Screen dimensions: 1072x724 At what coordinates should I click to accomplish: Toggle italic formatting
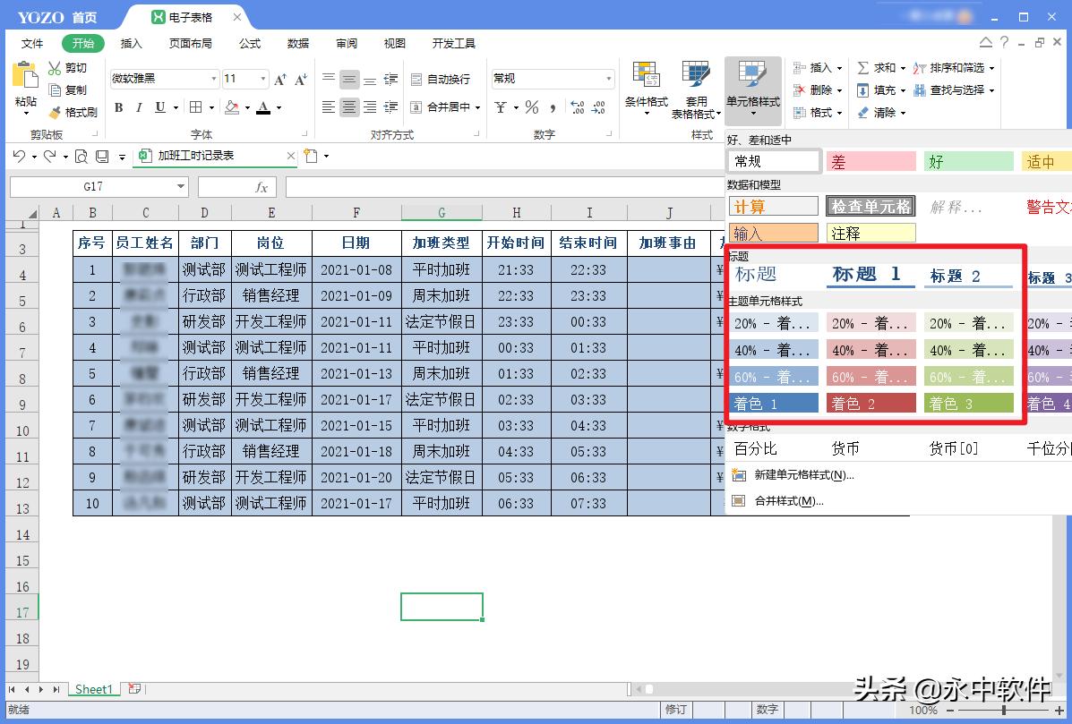[x=138, y=107]
